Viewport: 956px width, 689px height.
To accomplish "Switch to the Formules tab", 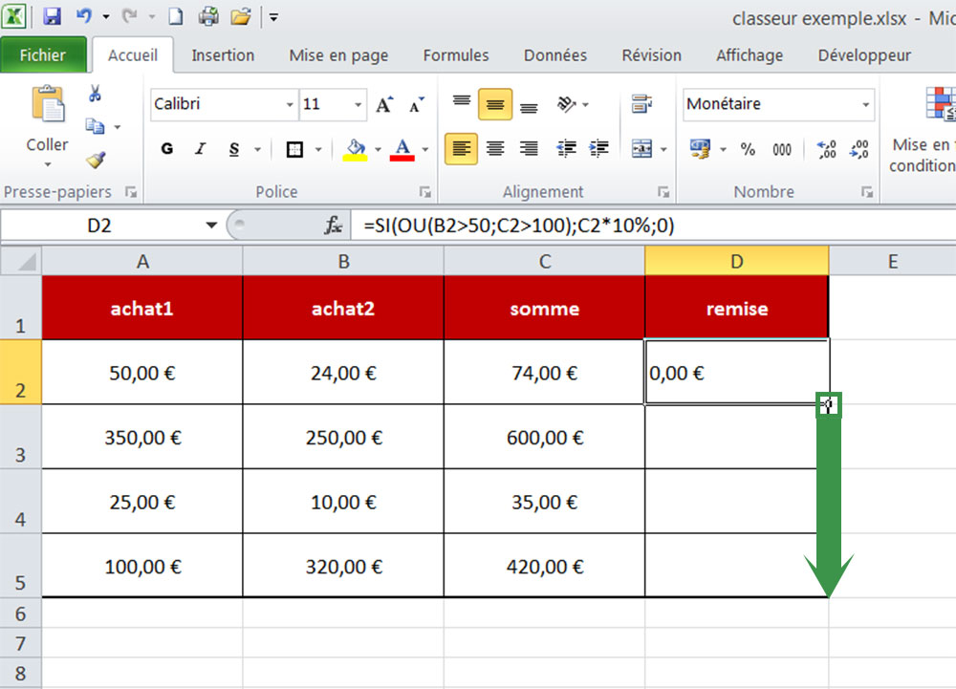I will (456, 55).
